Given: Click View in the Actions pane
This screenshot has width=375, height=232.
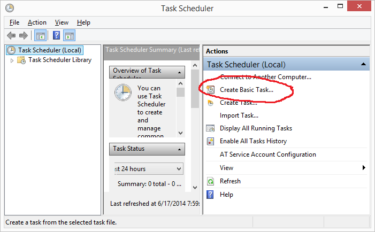Looking at the screenshot, I should [226, 168].
